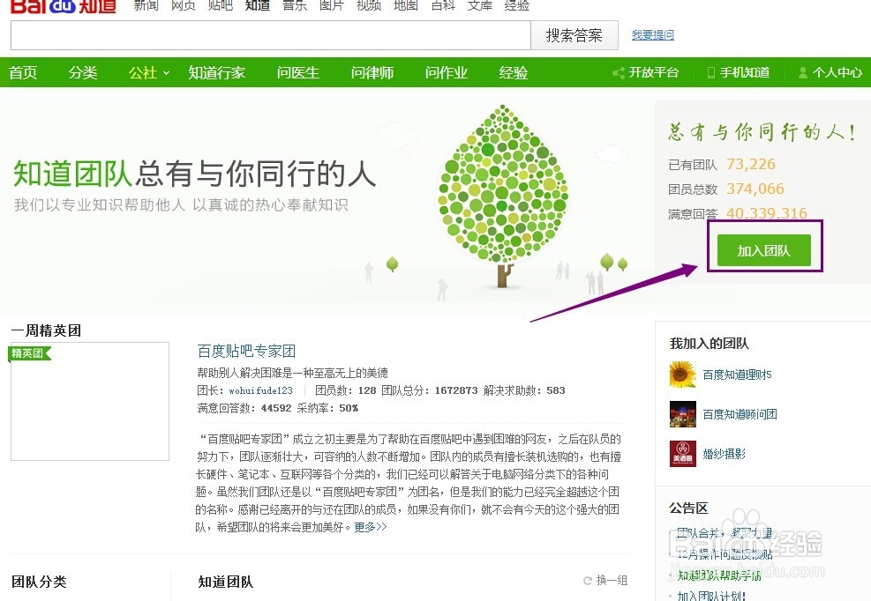Open team leader wohuifude123 profile
Image resolution: width=871 pixels, height=601 pixels.
[x=260, y=390]
